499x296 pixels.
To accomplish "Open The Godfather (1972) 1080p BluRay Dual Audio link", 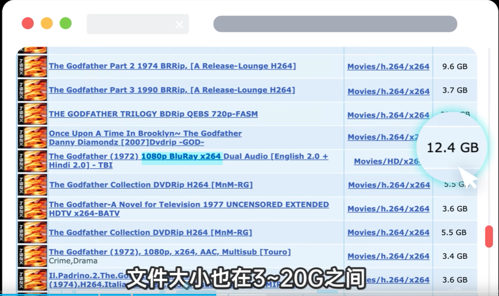I will pyautogui.click(x=189, y=161).
